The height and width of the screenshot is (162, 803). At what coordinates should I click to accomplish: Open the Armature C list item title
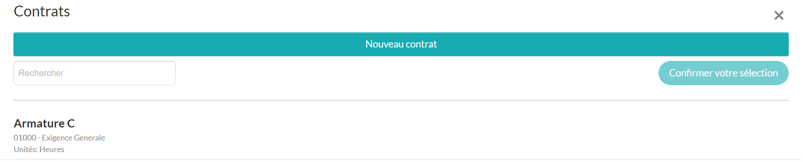44,124
